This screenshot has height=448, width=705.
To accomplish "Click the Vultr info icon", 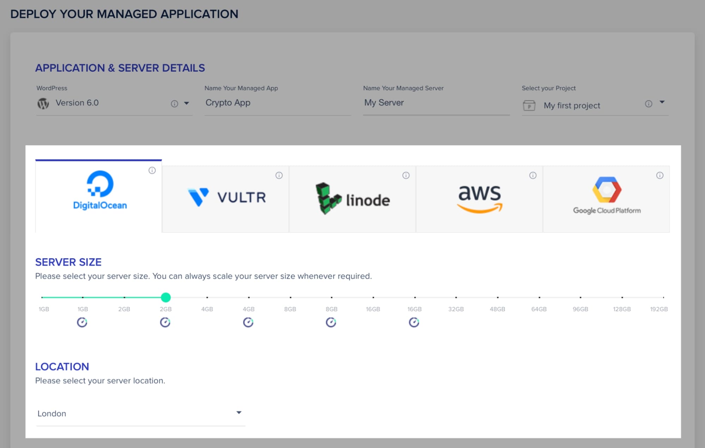I will click(279, 175).
